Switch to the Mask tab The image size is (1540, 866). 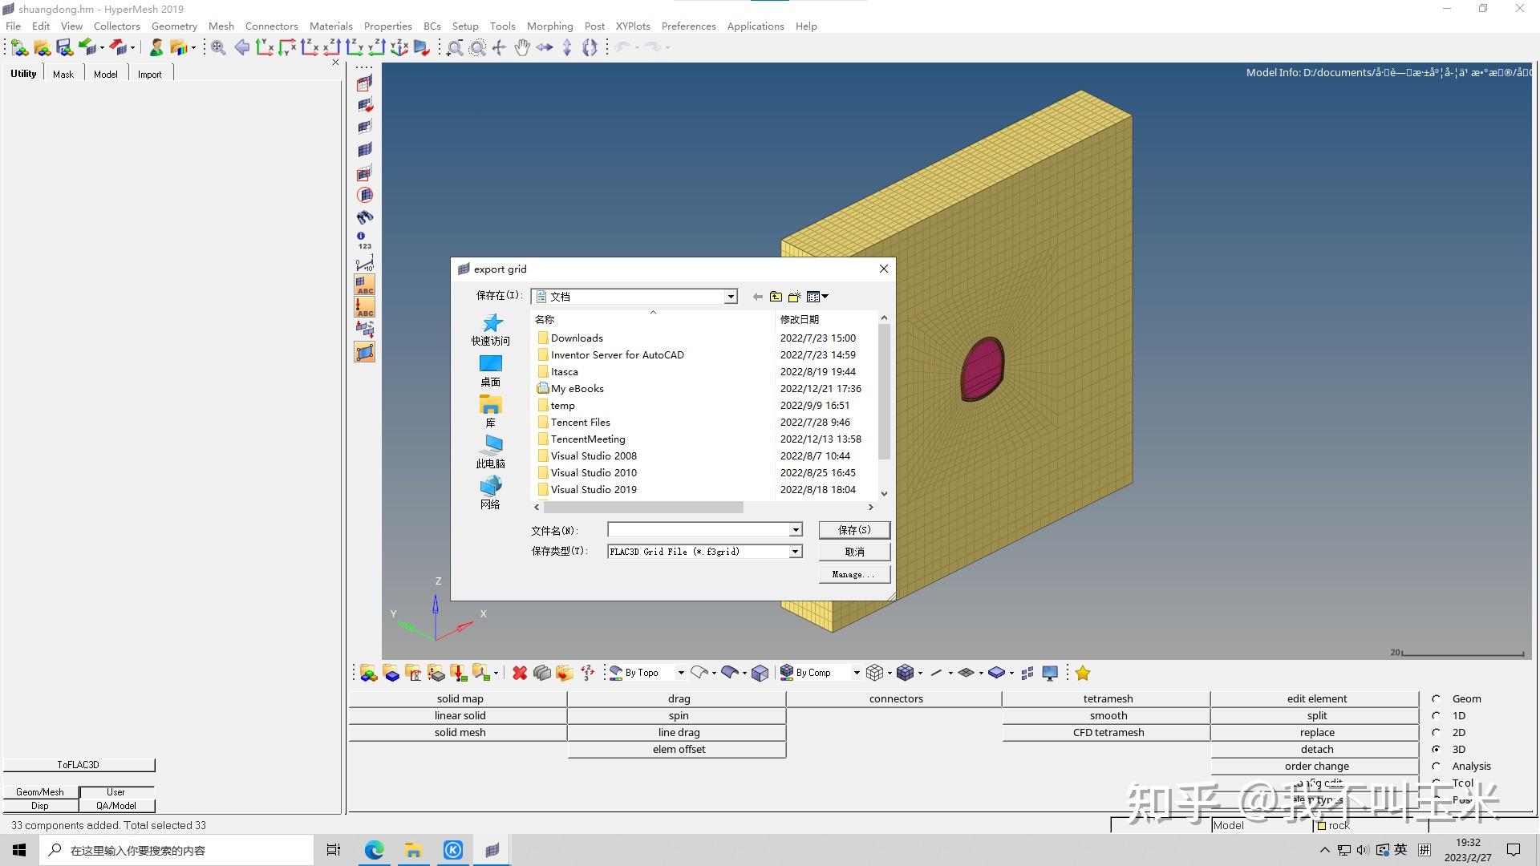tap(63, 74)
